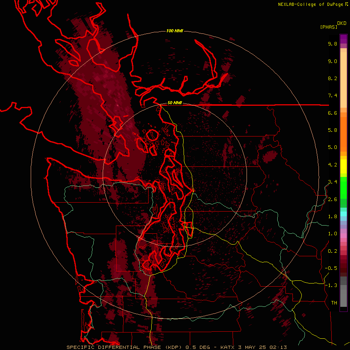Viewport: 350px width, 350px height.
Task: Click the 7.4 scale value
Action: tap(332, 96)
